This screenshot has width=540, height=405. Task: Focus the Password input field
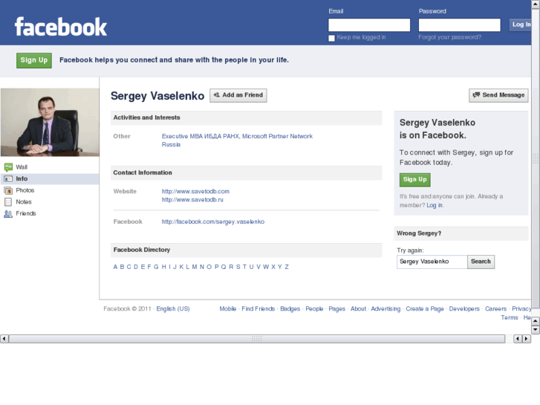click(460, 25)
